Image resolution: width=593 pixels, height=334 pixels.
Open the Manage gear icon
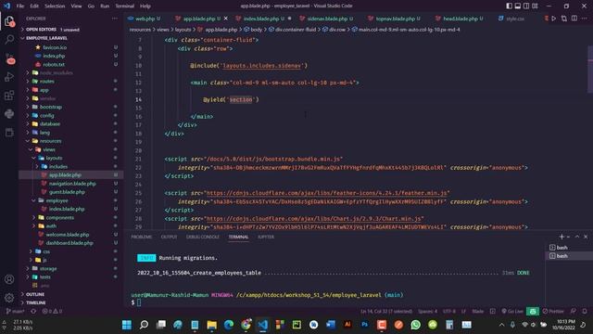(x=9, y=298)
